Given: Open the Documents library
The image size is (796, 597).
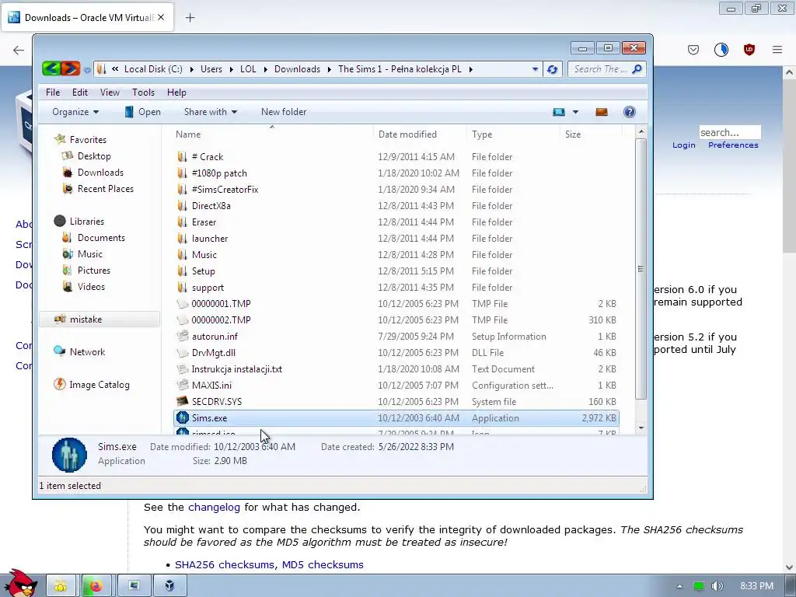Looking at the screenshot, I should coord(101,238).
